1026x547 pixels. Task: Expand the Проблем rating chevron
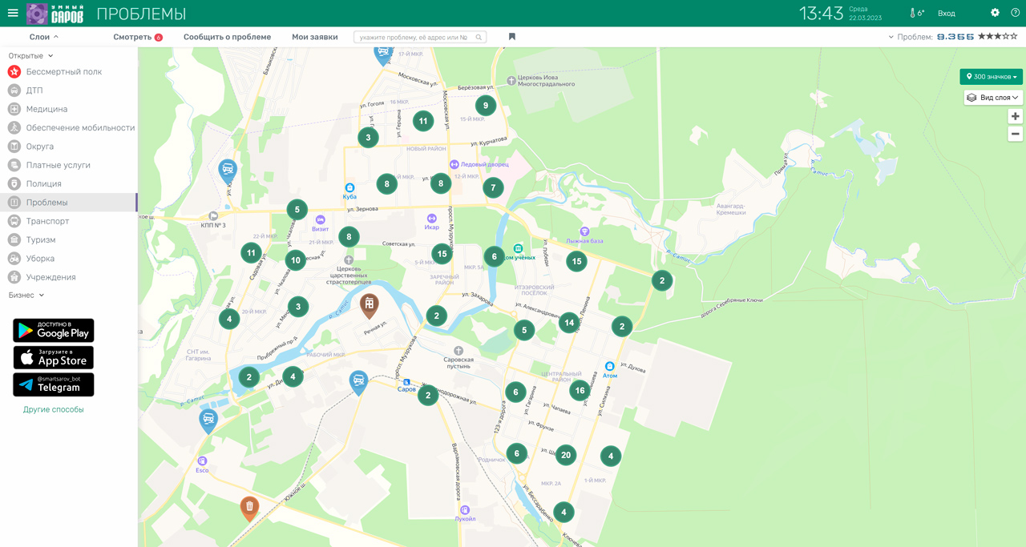pyautogui.click(x=891, y=38)
